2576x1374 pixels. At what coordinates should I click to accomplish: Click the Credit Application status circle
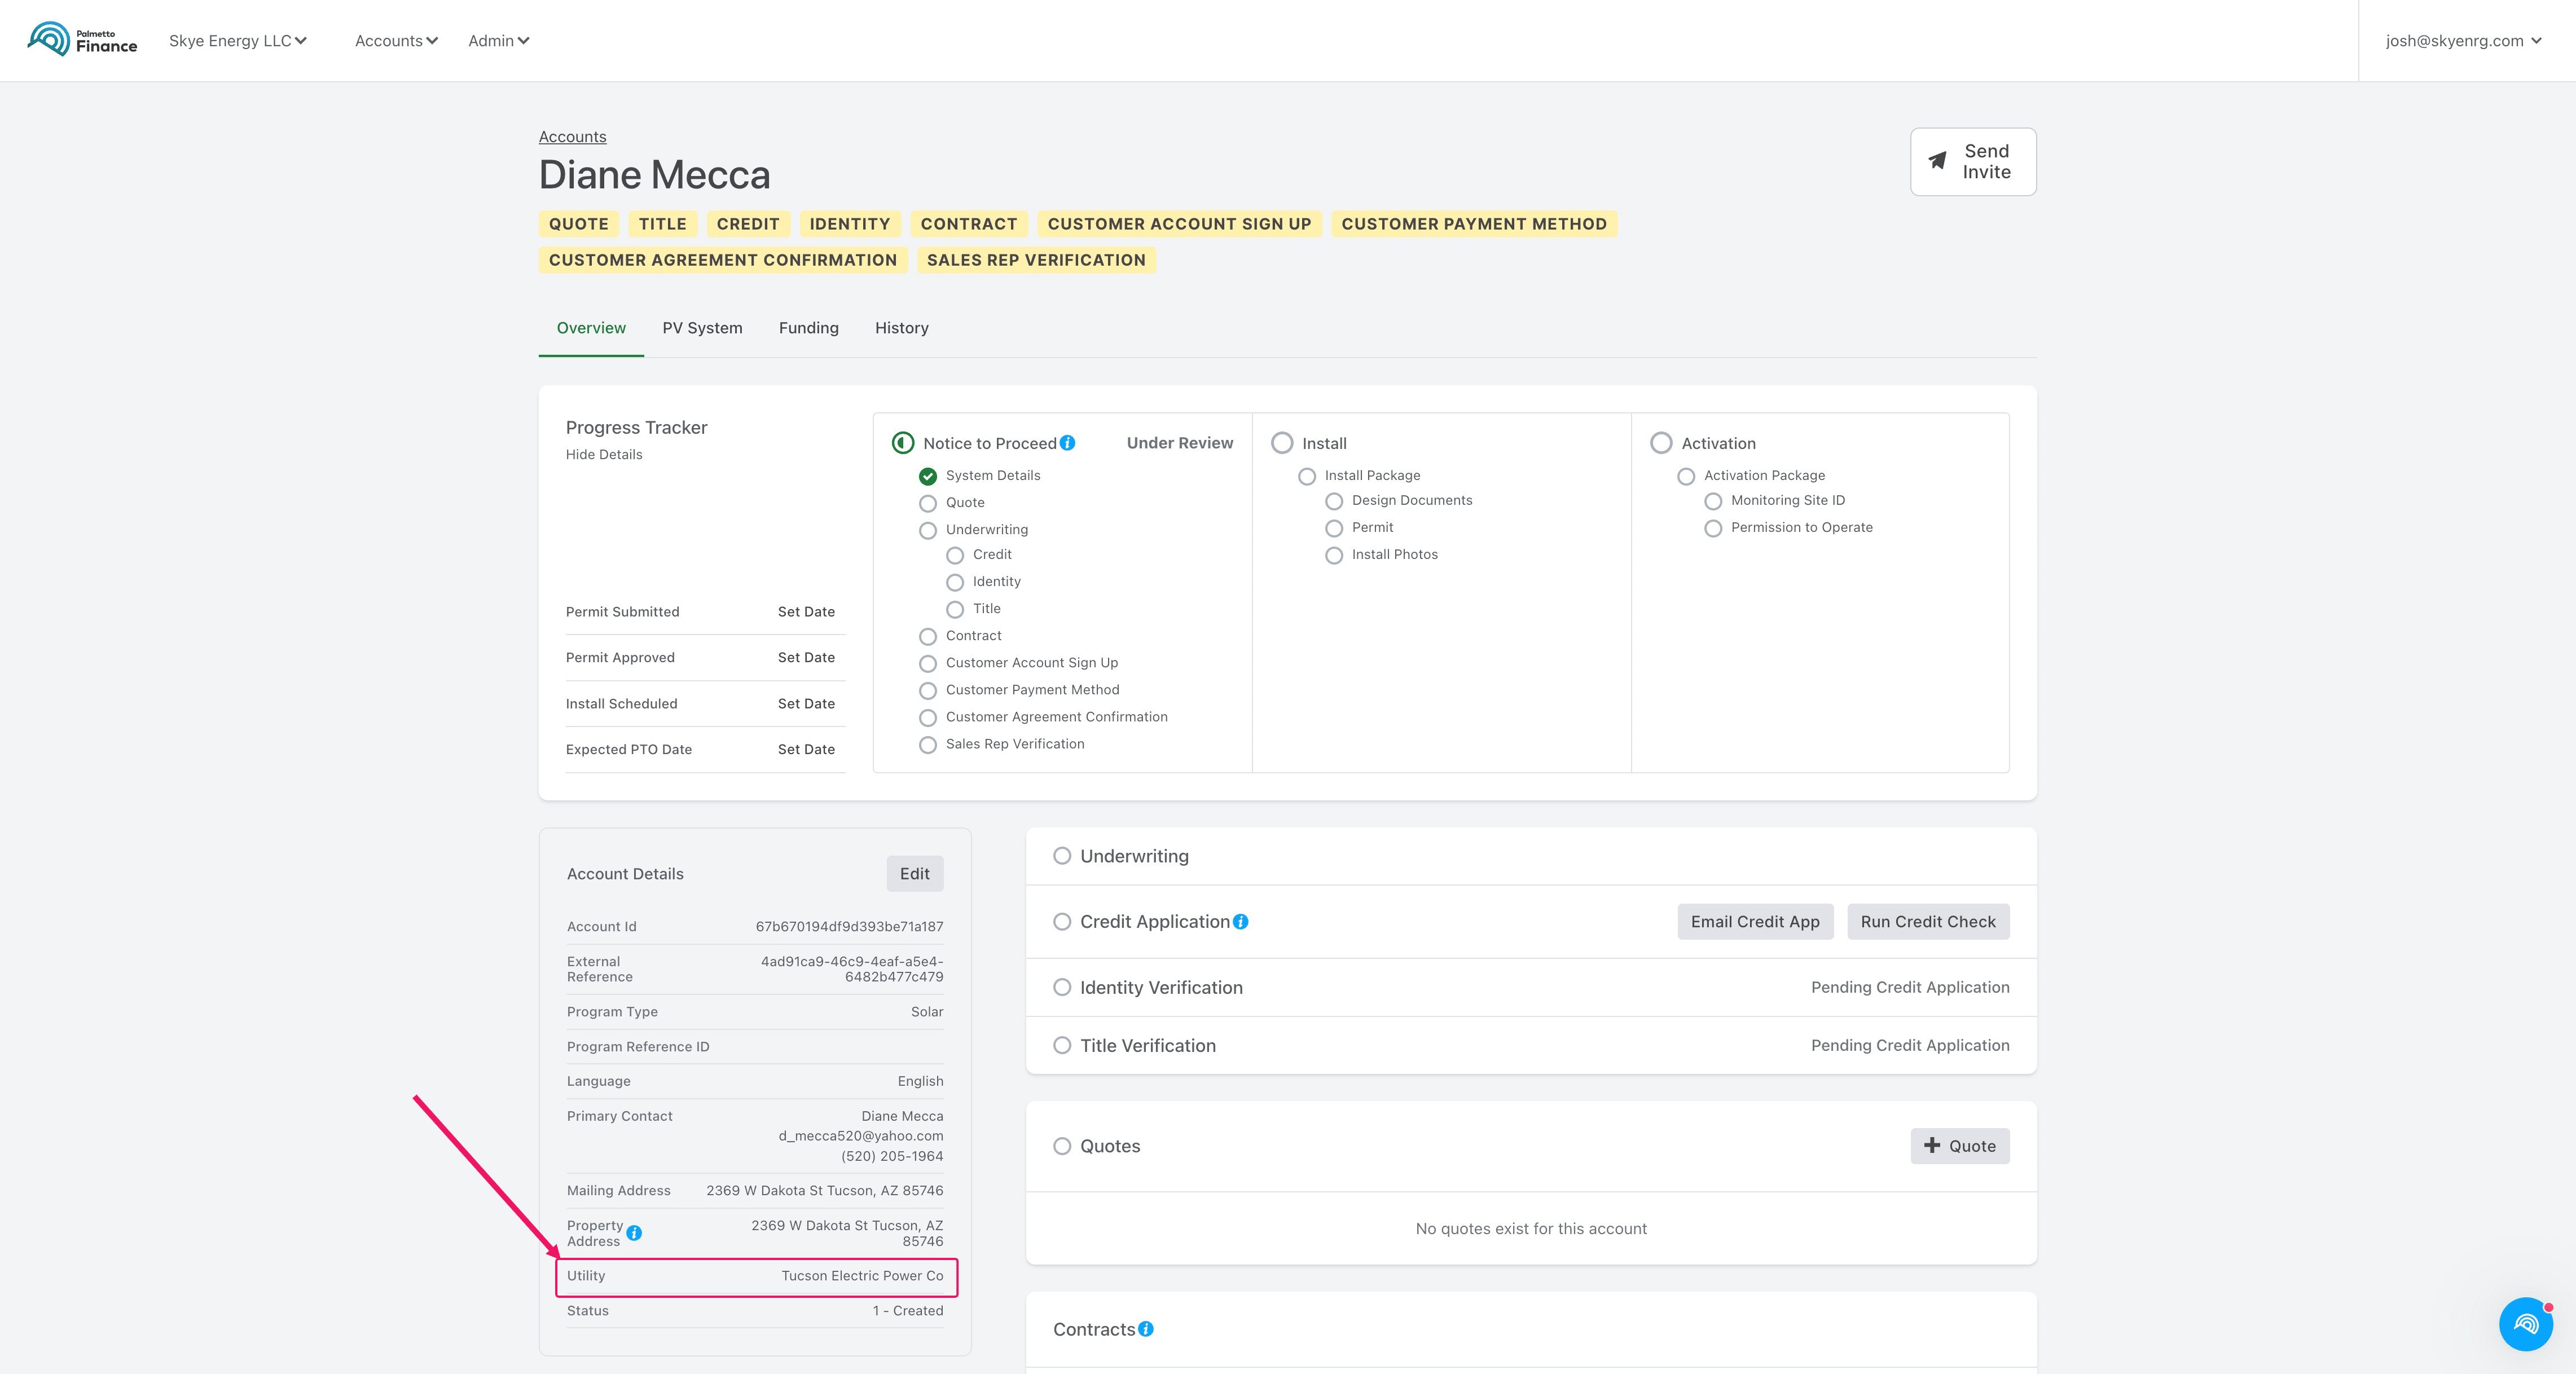[1062, 922]
